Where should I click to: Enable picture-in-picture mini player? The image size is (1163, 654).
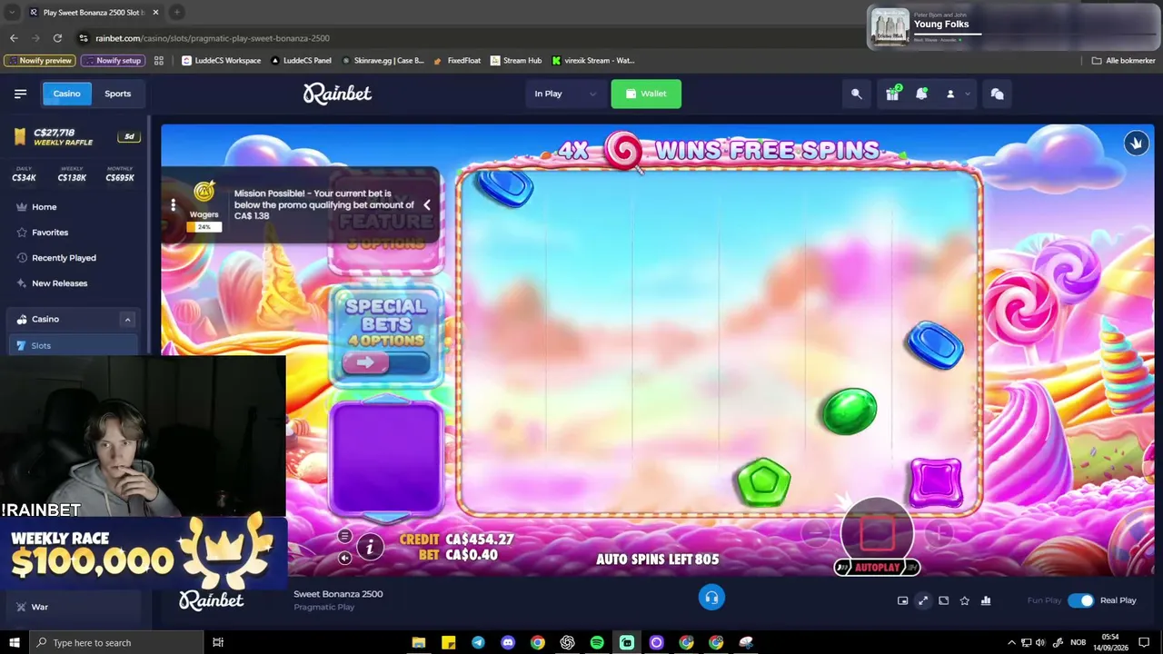902,600
